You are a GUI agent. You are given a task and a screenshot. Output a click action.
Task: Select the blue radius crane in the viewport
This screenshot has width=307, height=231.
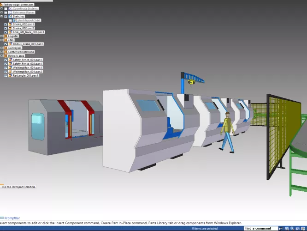tap(183, 85)
